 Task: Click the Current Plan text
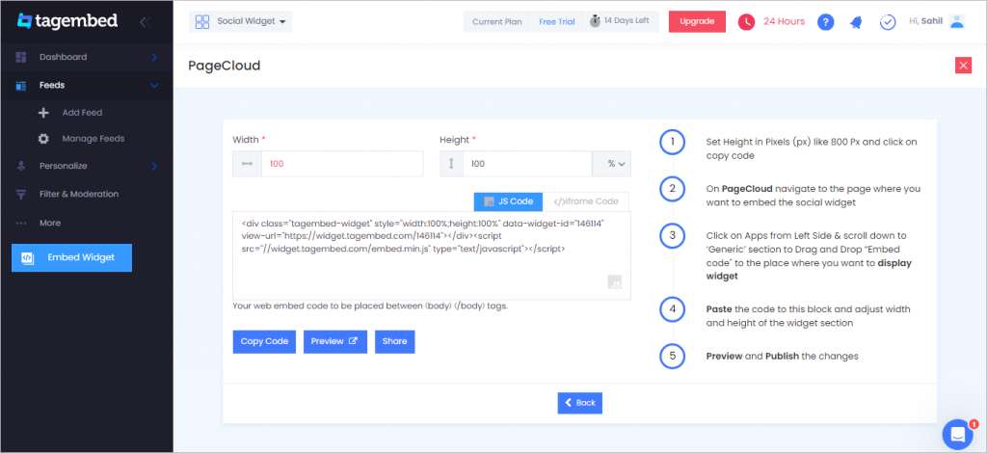pos(497,21)
